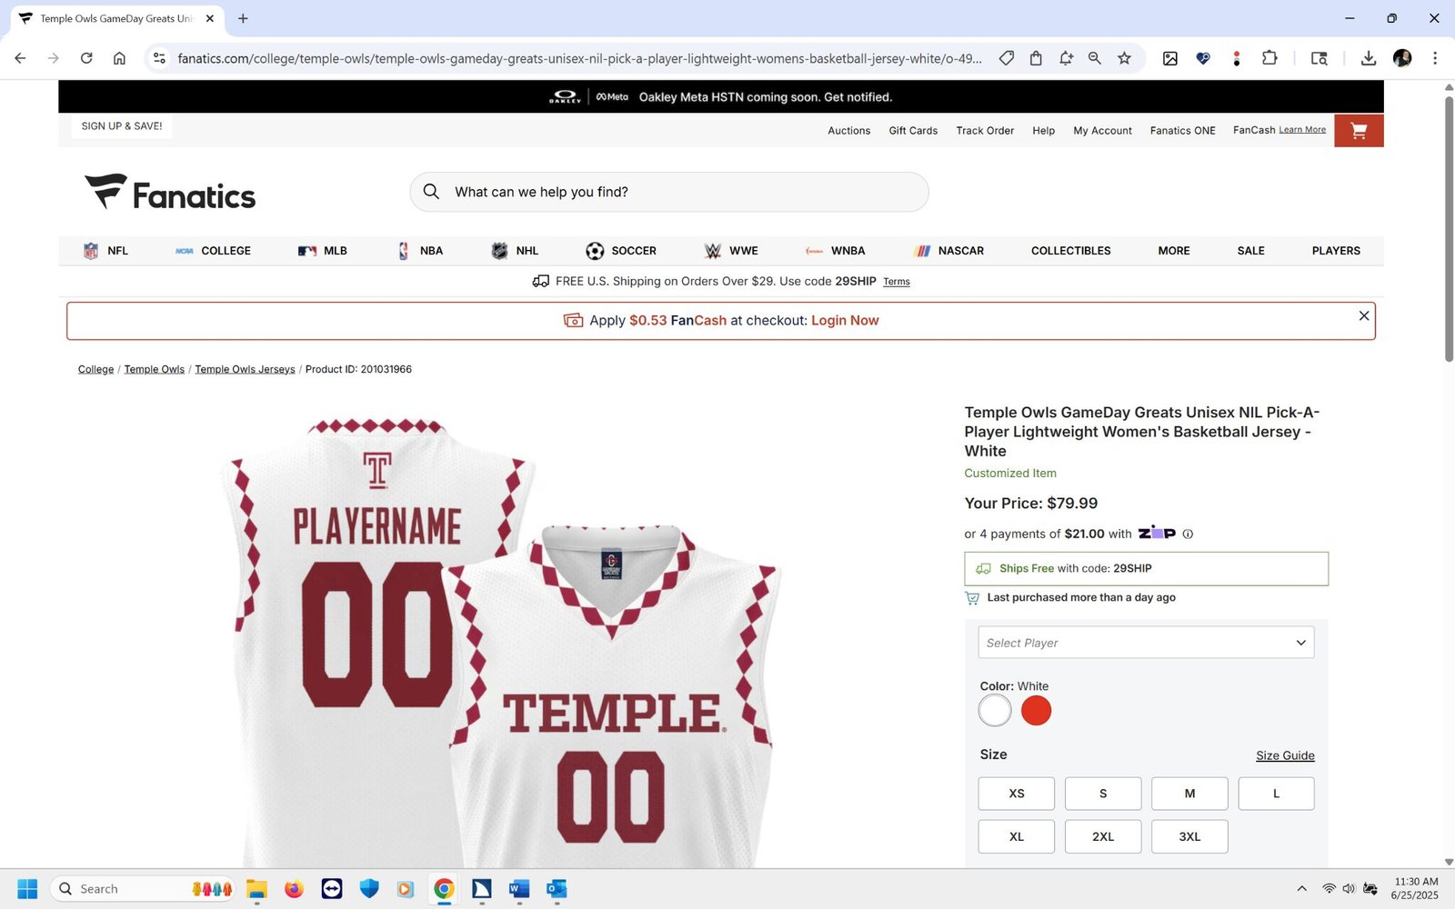Open File Explorer from taskbar
Viewport: 1455px width, 909px height.
(x=256, y=889)
